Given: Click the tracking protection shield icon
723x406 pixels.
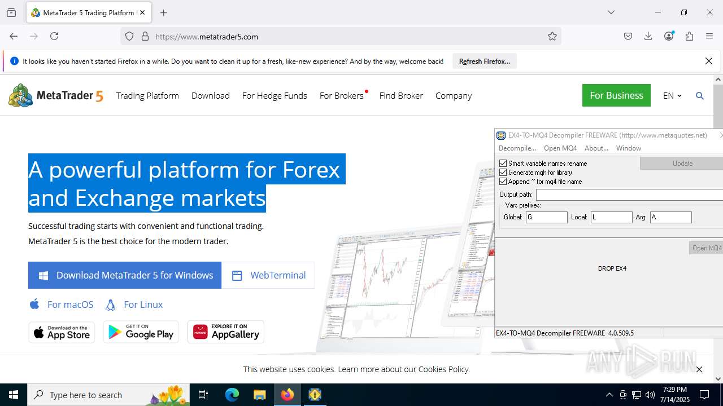Looking at the screenshot, I should click(x=129, y=36).
